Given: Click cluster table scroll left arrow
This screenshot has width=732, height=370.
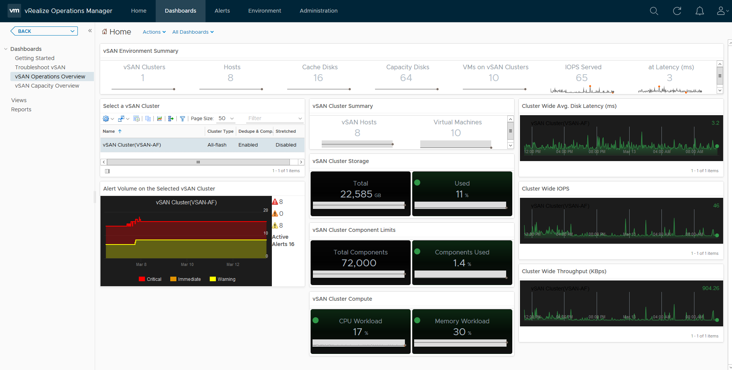Looking at the screenshot, I should (104, 162).
